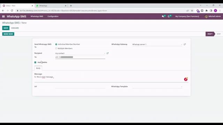The width and height of the screenshot is (223, 125).
Task: Open external link beside Recipient field
Action: point(108,53)
